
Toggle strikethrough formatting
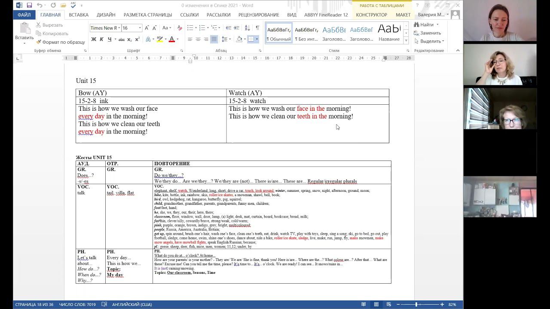pos(122,39)
